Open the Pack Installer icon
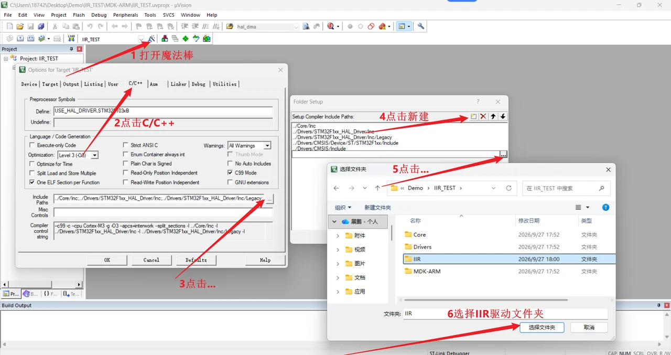671x355 pixels. point(207,39)
